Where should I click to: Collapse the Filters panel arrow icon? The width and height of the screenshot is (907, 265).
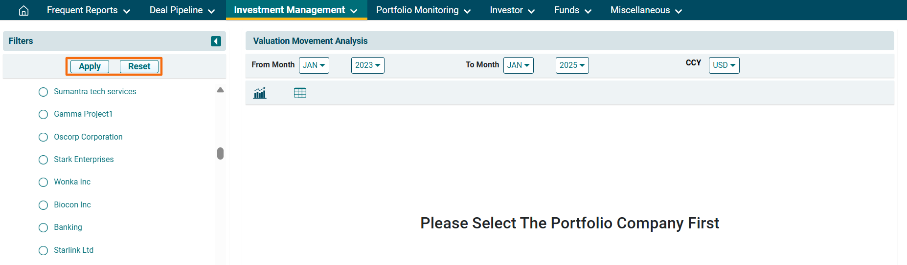click(216, 41)
